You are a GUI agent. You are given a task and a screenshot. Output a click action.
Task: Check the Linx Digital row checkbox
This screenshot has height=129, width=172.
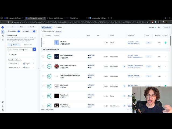point(43,86)
